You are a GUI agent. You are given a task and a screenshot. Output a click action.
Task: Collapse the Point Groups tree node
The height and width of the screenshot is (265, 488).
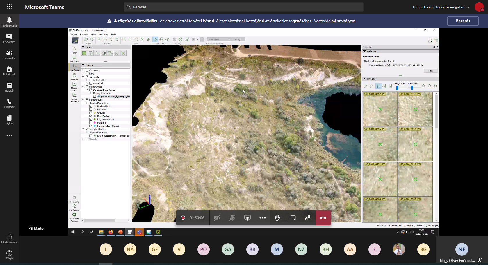(83, 100)
